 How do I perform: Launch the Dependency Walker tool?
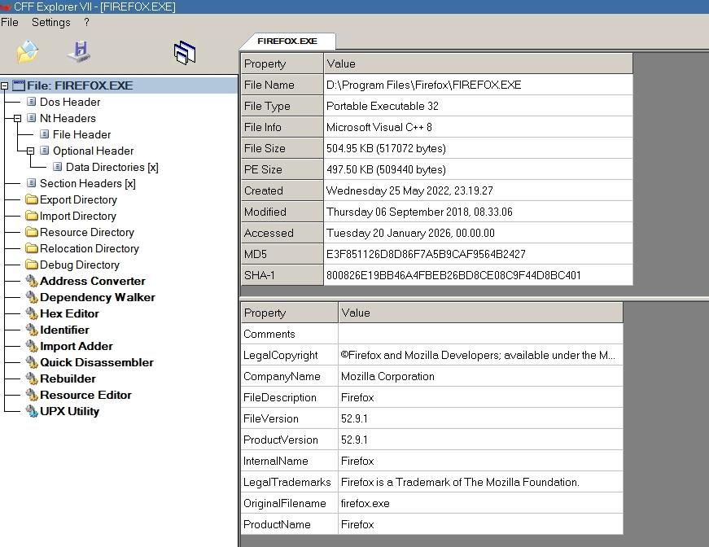pos(97,297)
